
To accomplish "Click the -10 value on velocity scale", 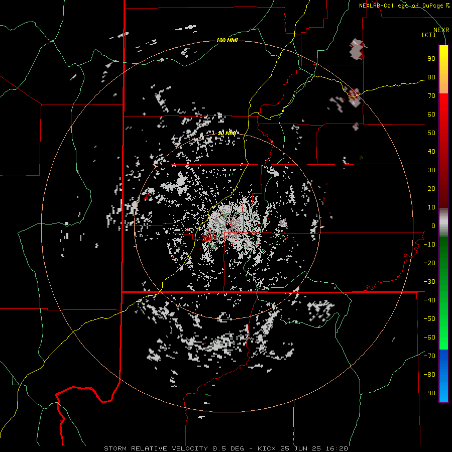I will click(x=429, y=245).
